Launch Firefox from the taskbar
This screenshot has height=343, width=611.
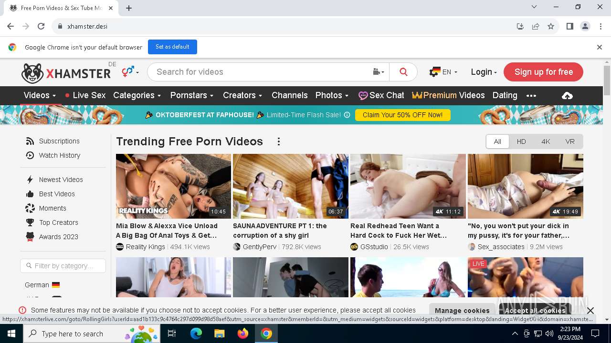243,333
